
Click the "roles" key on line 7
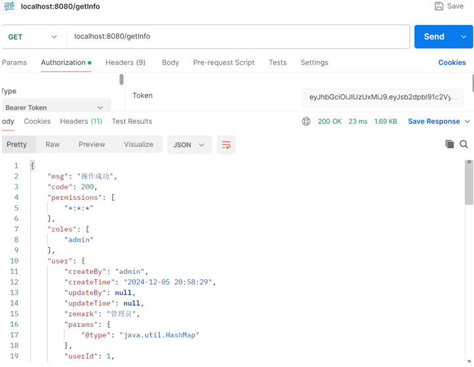[62, 229]
